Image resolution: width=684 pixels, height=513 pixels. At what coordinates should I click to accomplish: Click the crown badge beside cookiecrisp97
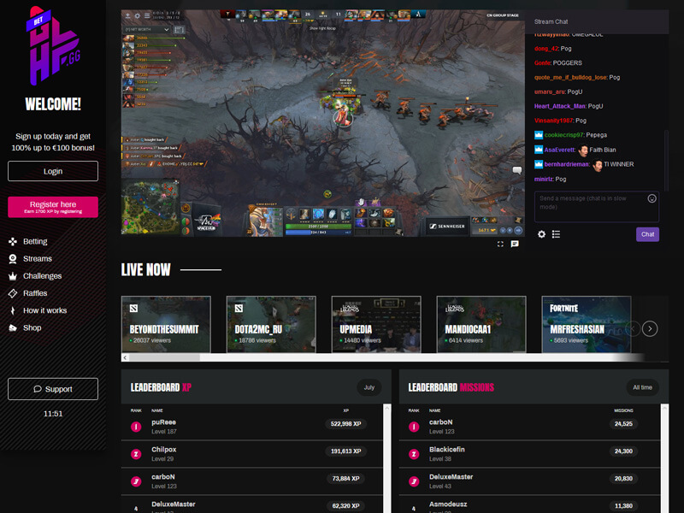tap(539, 135)
